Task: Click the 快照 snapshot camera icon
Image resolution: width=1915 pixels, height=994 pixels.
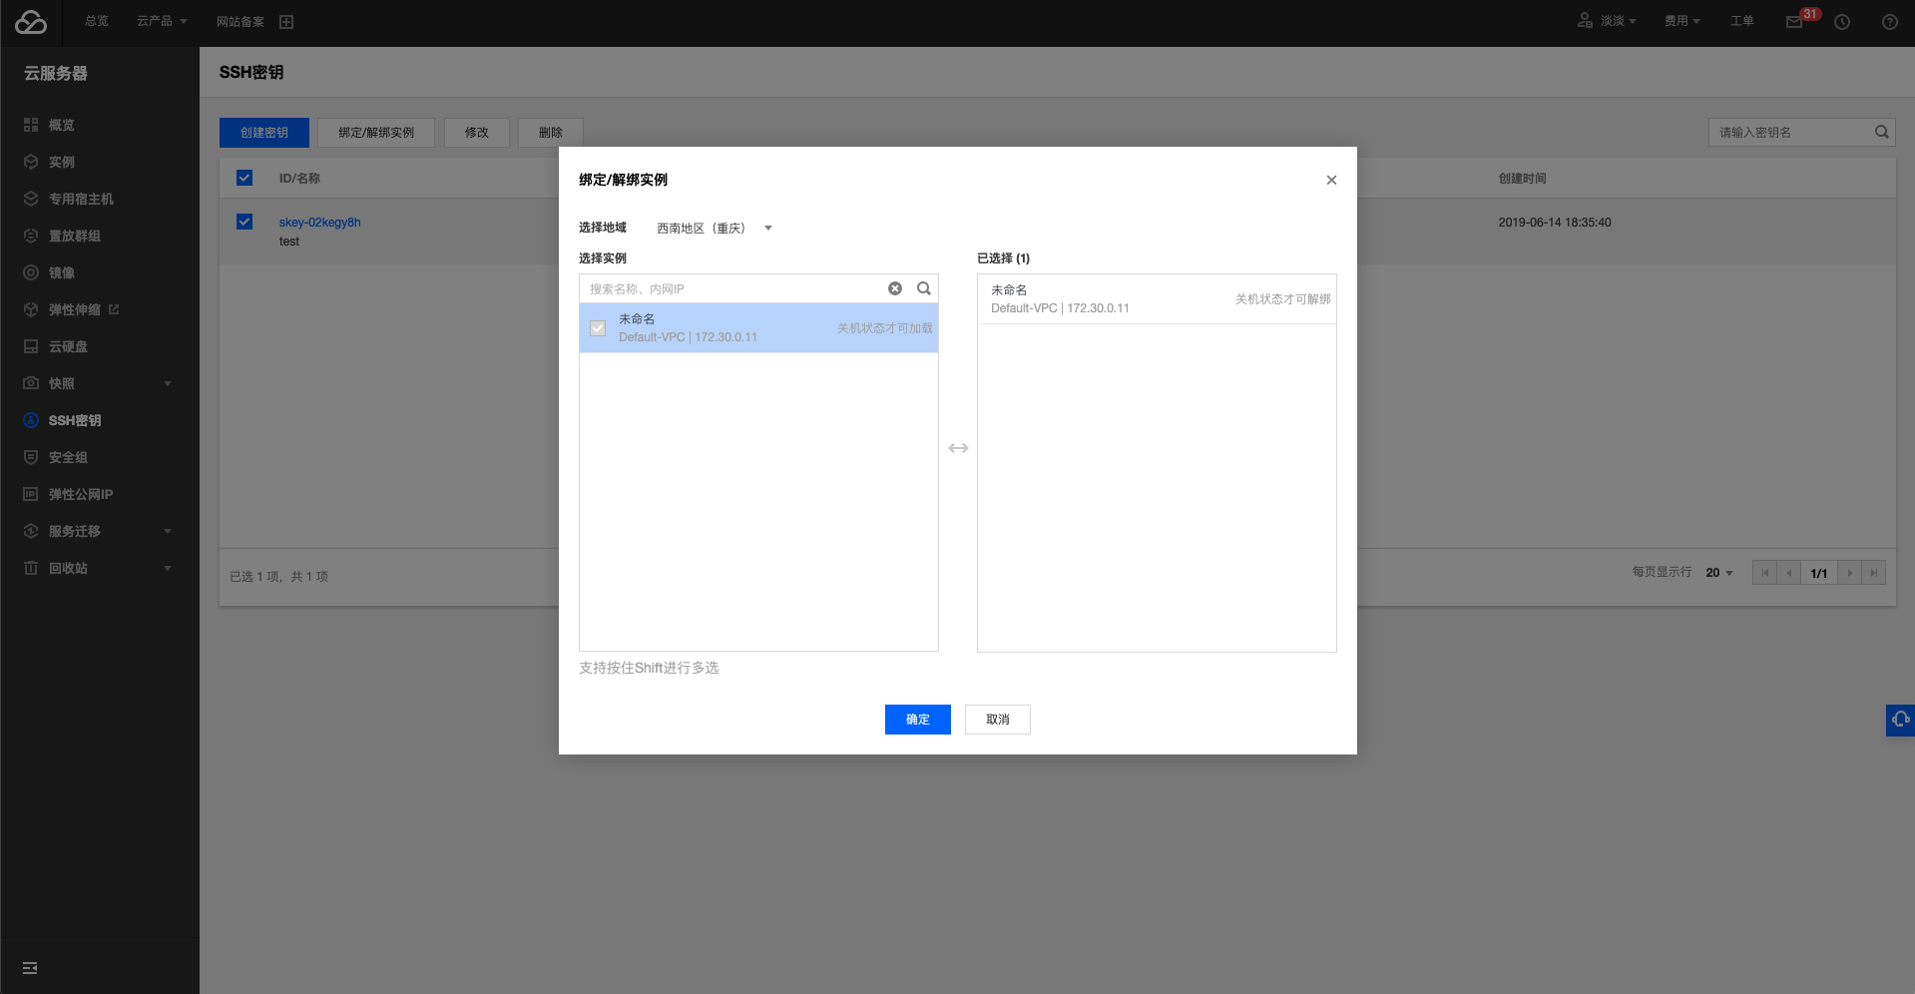Action: (31, 383)
